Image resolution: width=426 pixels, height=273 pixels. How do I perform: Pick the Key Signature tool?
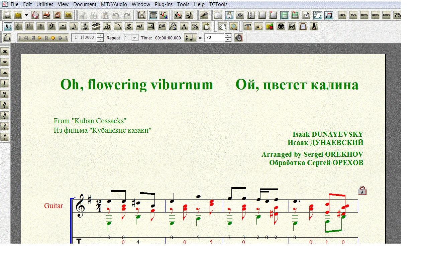29,26
